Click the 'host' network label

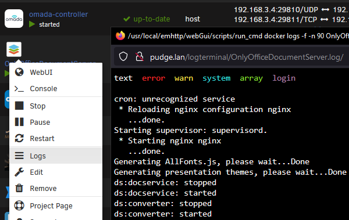tap(193, 19)
